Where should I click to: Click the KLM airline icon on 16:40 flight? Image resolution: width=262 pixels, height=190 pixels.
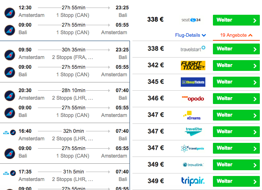[x=6, y=133]
